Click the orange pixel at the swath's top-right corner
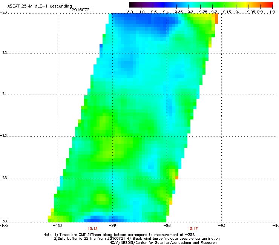The image size is (279, 245). coord(216,18)
